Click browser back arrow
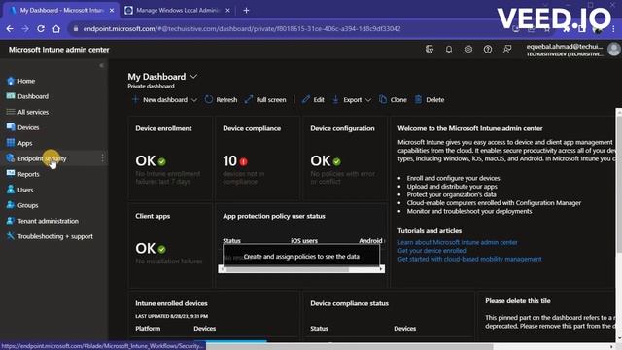This screenshot has height=350, width=622. 10,28
